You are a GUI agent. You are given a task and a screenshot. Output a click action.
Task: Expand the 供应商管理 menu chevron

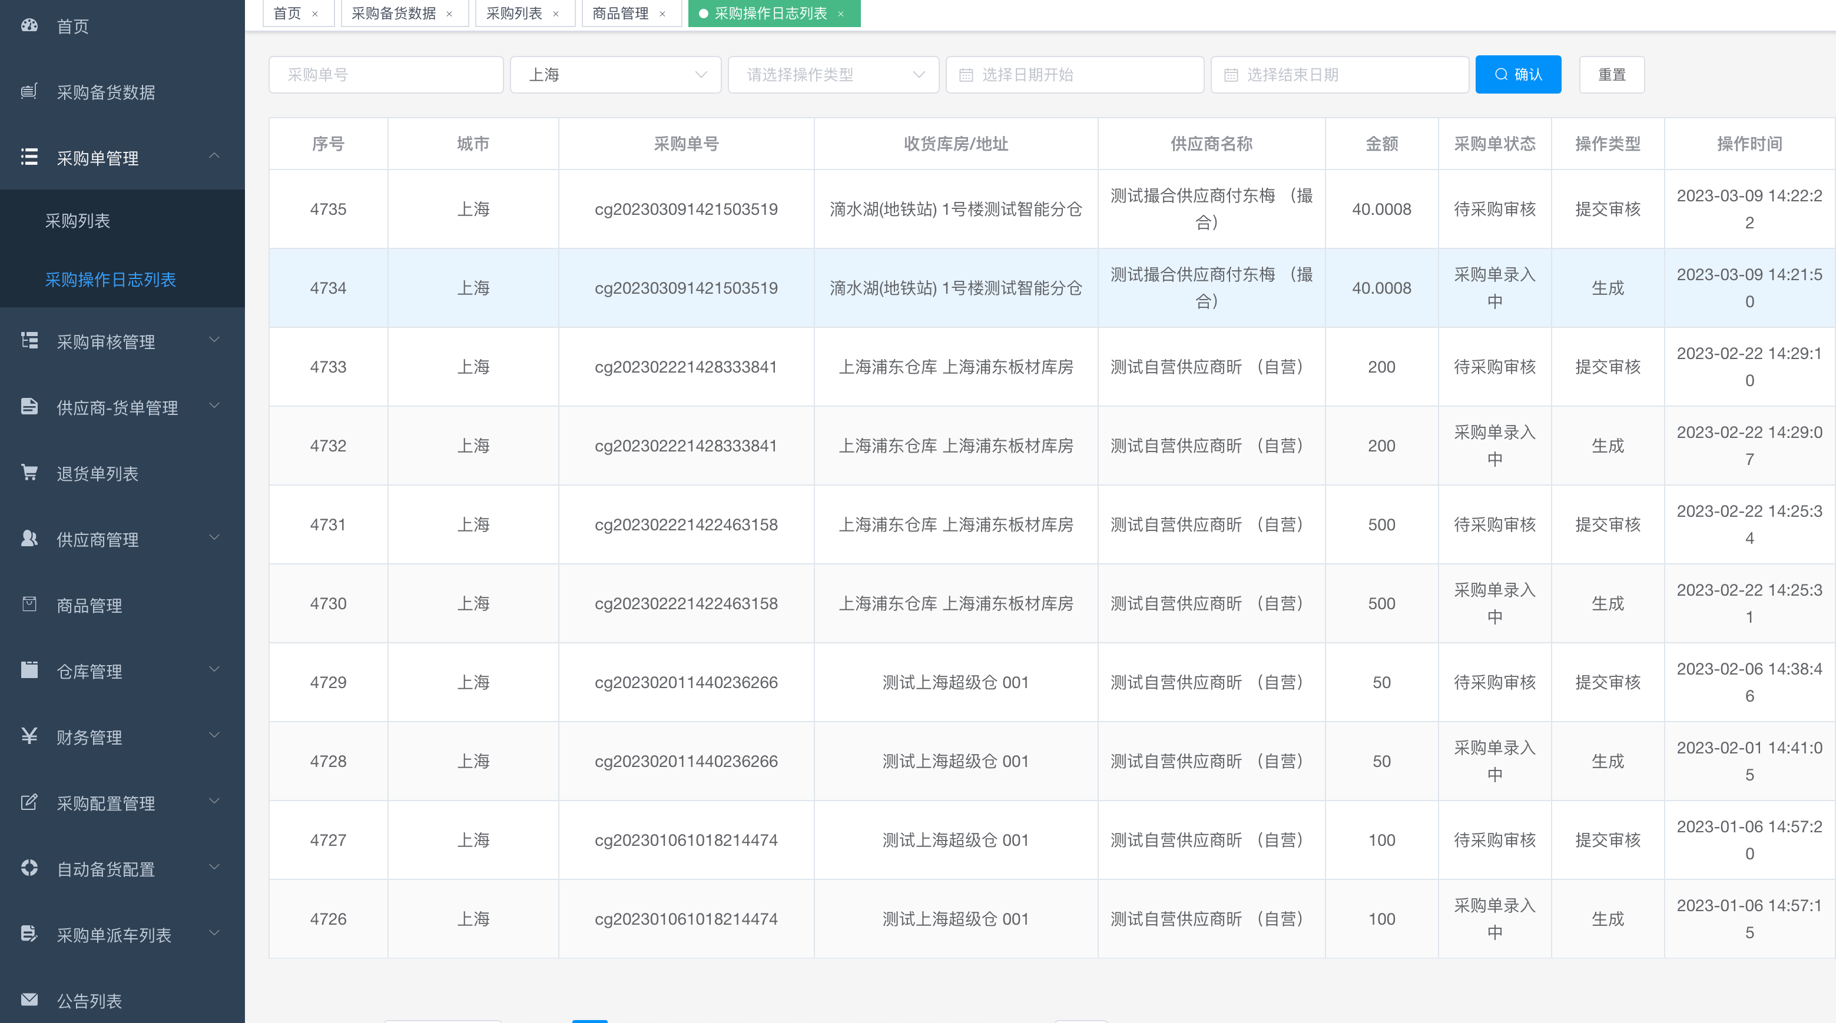(x=214, y=538)
